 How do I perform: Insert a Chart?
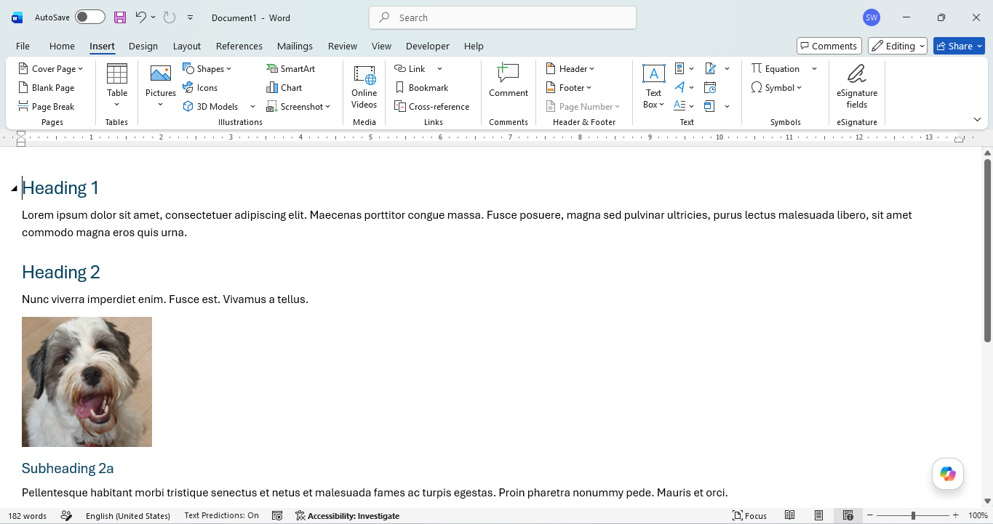pyautogui.click(x=284, y=88)
